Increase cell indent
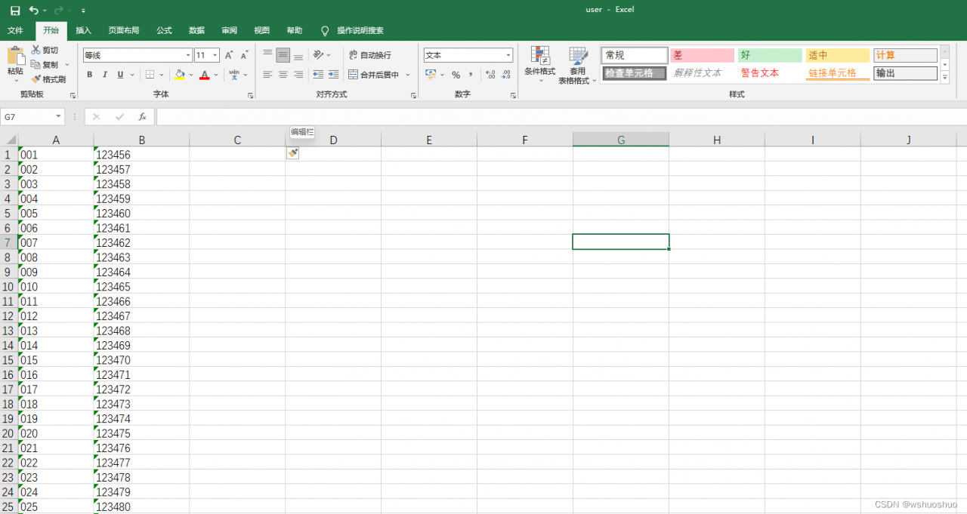The width and height of the screenshot is (967, 514). coord(333,75)
